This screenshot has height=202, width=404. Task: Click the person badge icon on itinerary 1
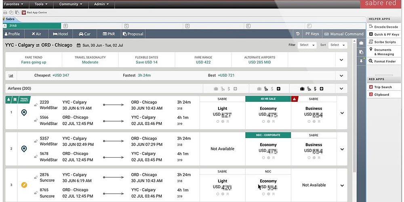click(x=8, y=100)
